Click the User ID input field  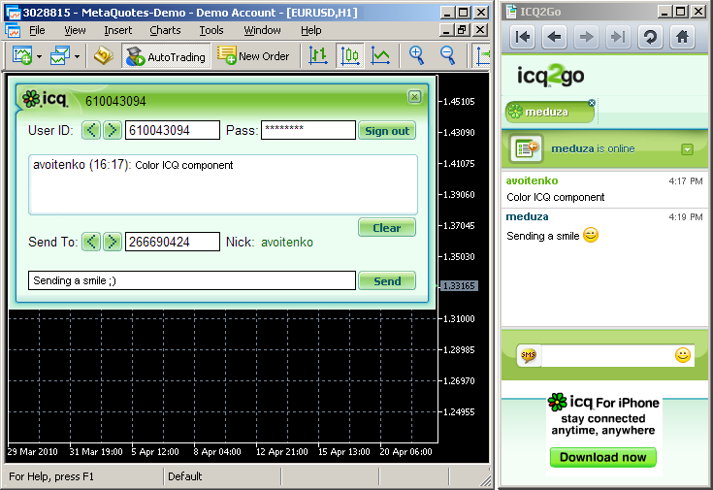tap(173, 130)
